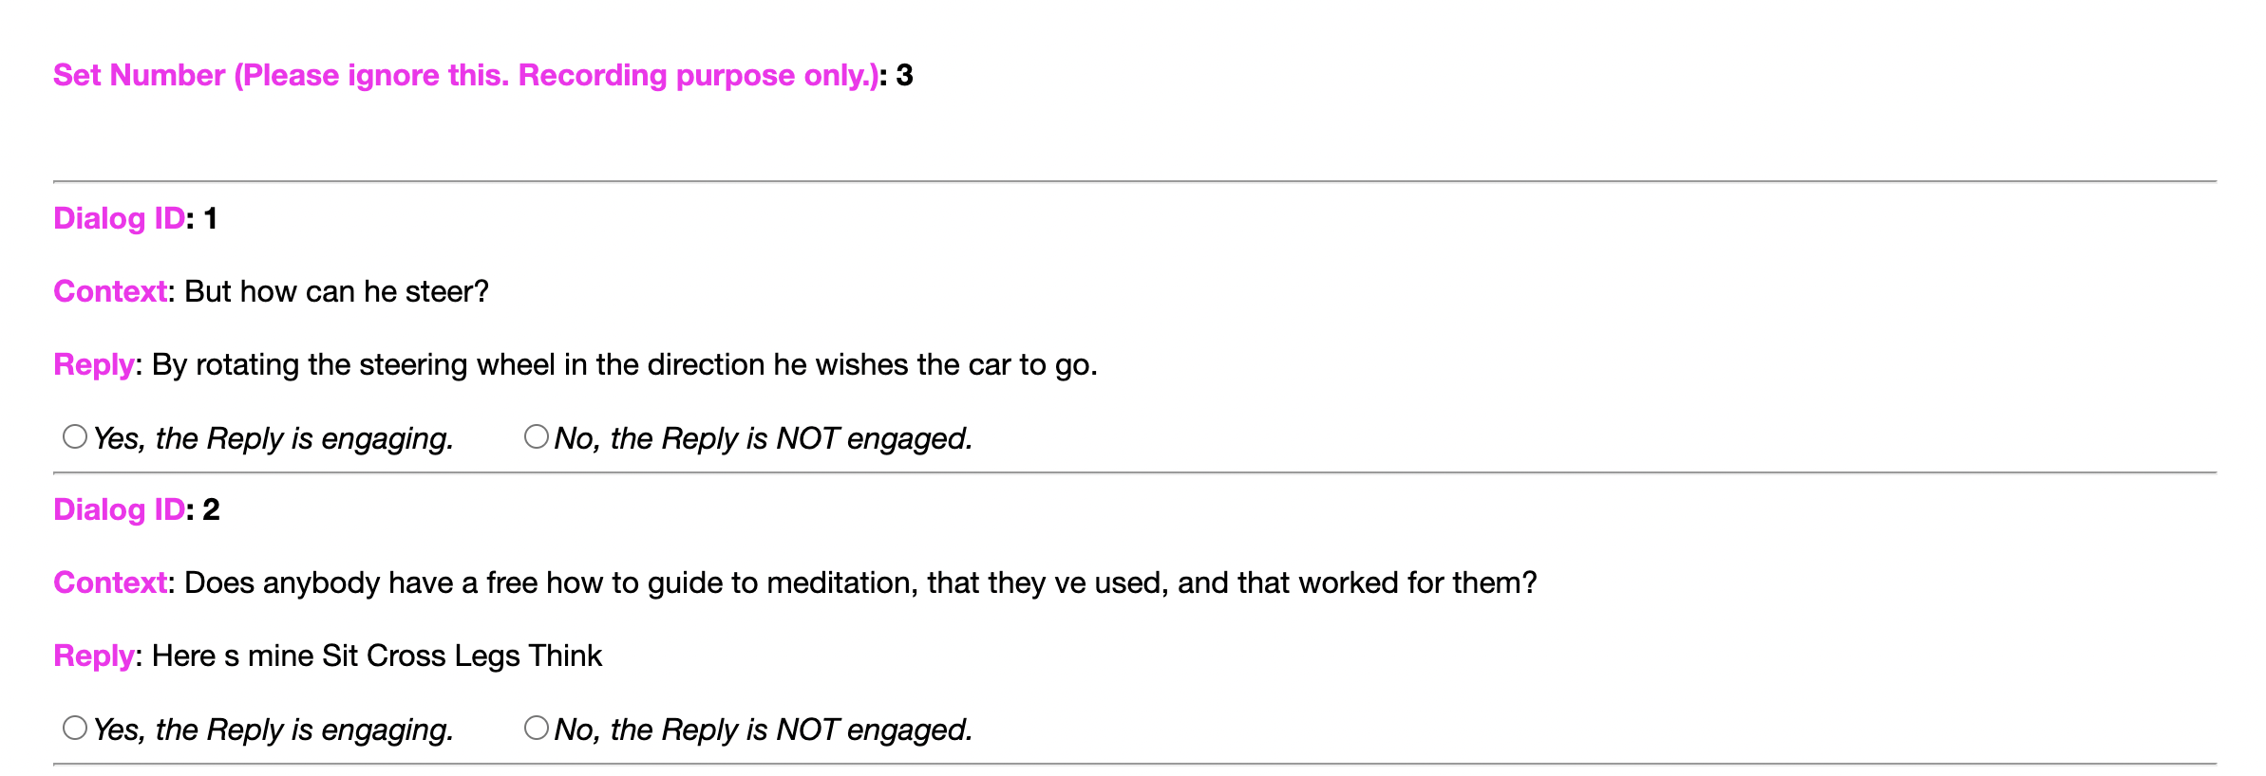
Task: Click the 'Dialog ID: 1' heading
Action: click(135, 218)
